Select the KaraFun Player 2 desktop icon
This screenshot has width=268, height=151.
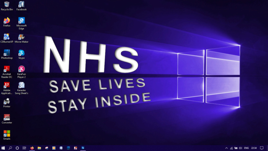(21, 72)
